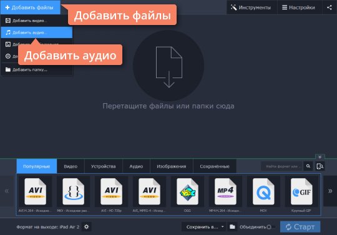Select the MOV QuickTime format preset

tap(263, 194)
